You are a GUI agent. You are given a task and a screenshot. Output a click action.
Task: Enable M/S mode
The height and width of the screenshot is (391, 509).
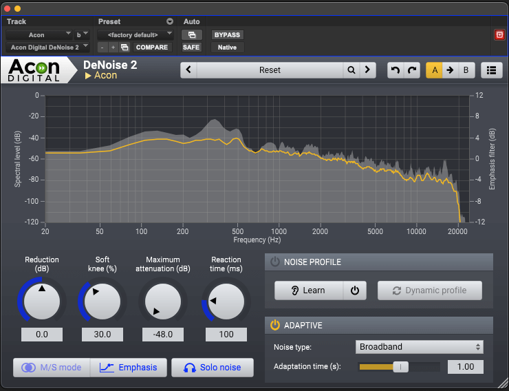point(52,368)
